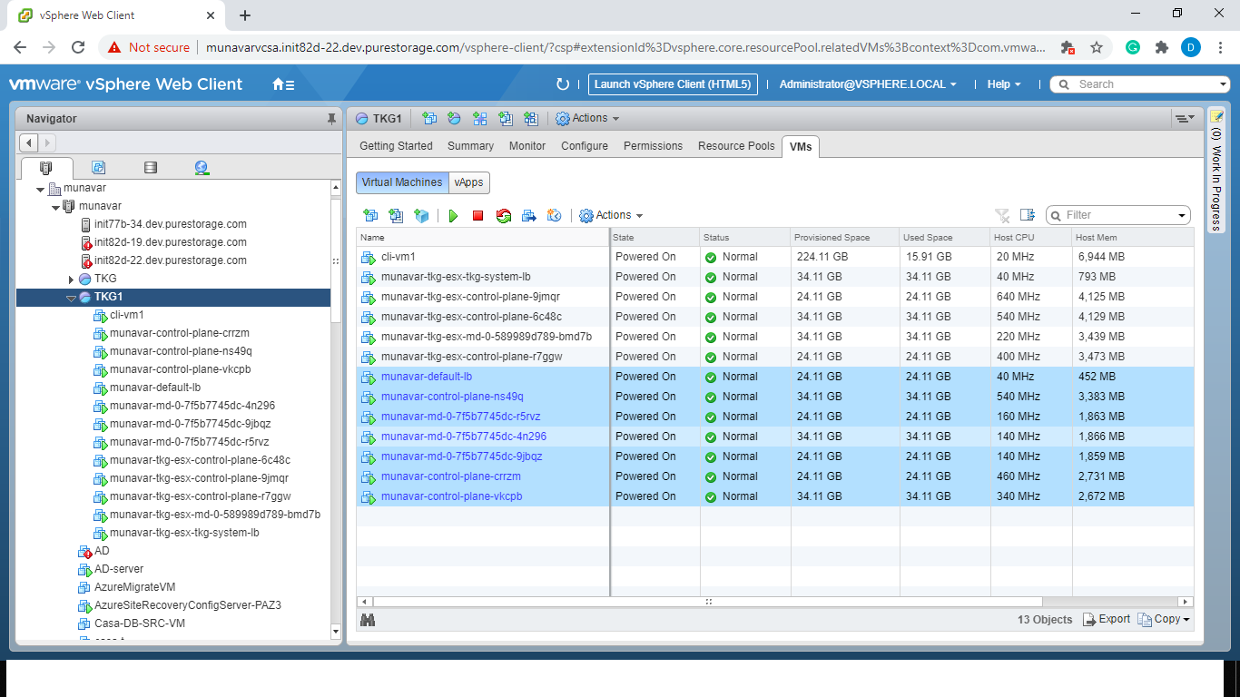Sort table by Host CPU column header
Image resolution: width=1240 pixels, height=697 pixels.
[1031, 238]
